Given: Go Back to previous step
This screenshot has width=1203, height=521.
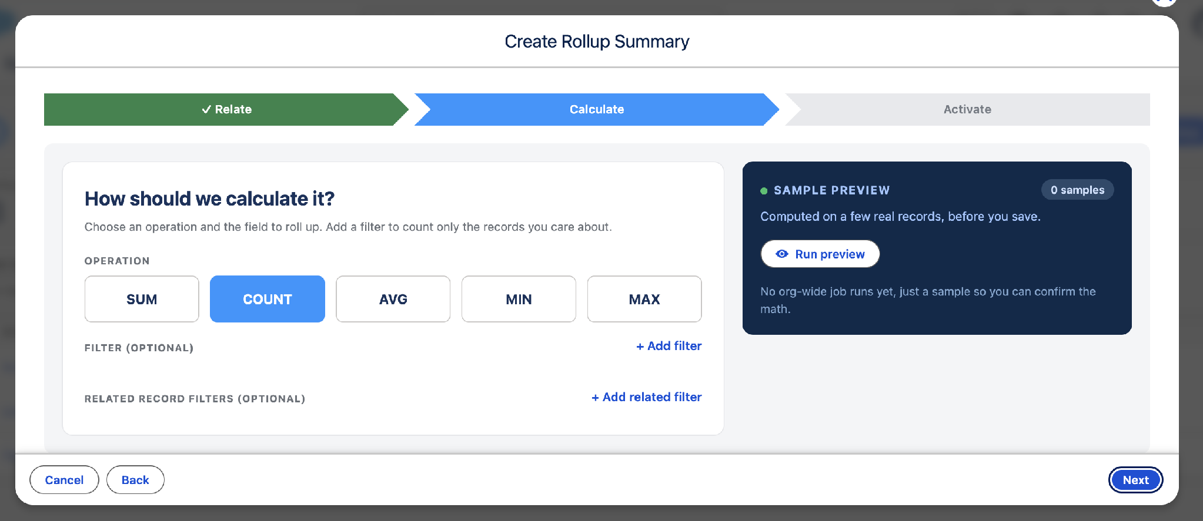Looking at the screenshot, I should 135,480.
